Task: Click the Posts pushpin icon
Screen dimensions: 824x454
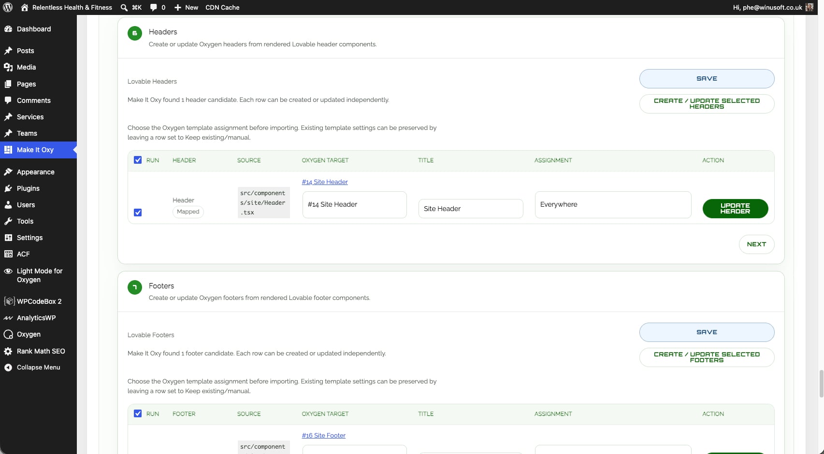Action: pyautogui.click(x=8, y=51)
